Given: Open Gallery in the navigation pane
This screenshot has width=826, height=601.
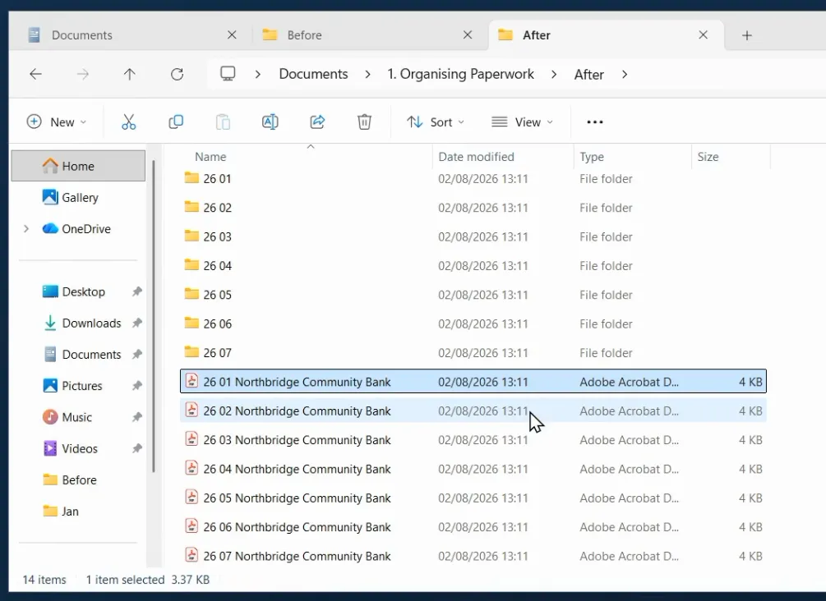Looking at the screenshot, I should (79, 197).
